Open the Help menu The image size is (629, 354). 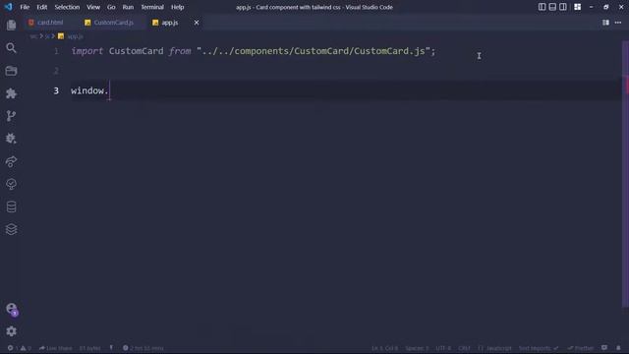177,7
